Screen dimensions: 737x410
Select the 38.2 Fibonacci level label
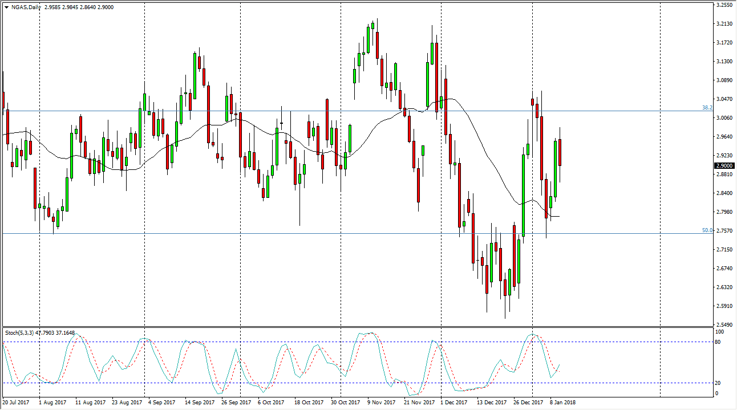click(707, 108)
